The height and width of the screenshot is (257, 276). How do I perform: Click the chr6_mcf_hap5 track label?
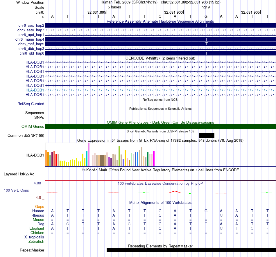click(x=31, y=44)
